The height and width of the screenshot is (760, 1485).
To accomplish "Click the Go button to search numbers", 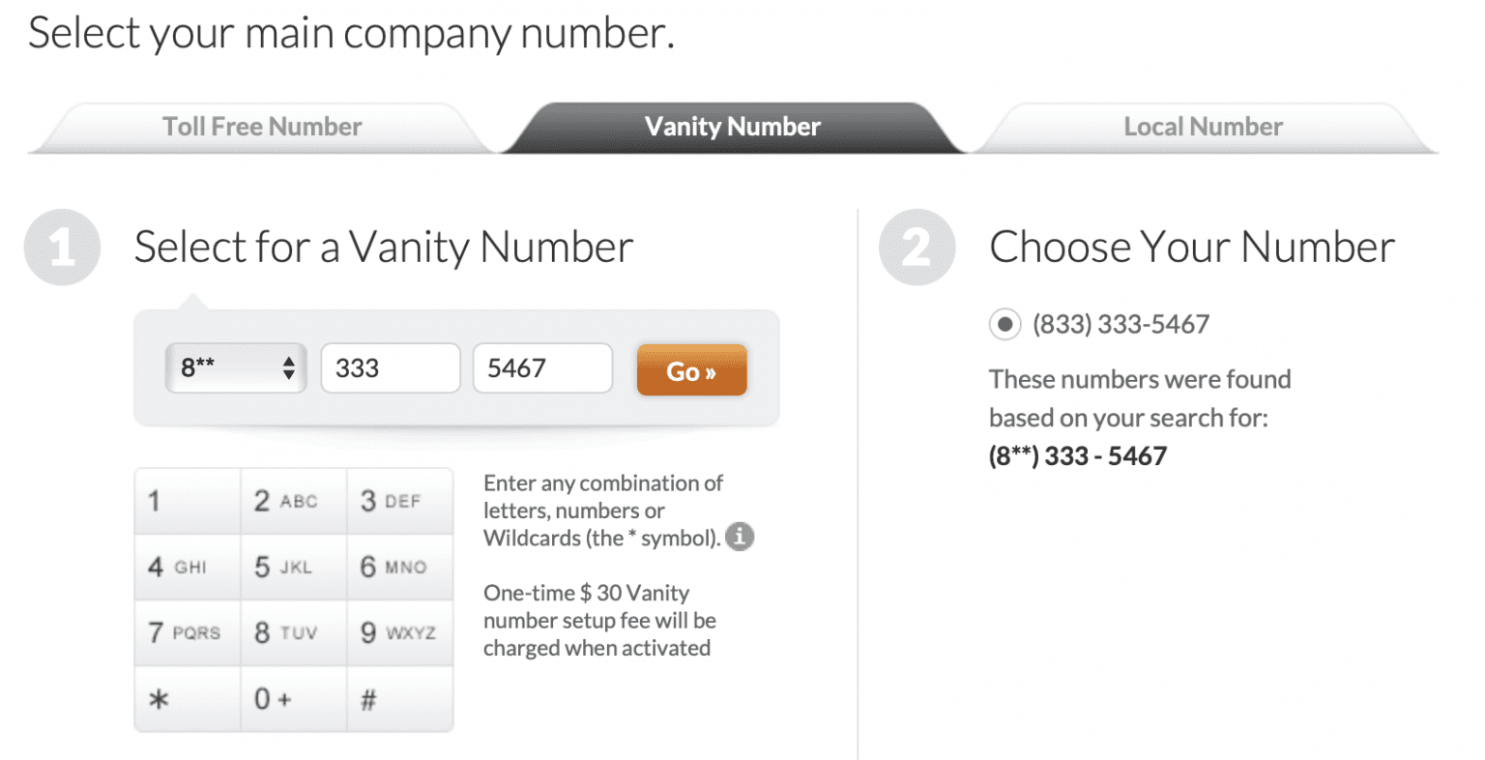I will coord(691,369).
